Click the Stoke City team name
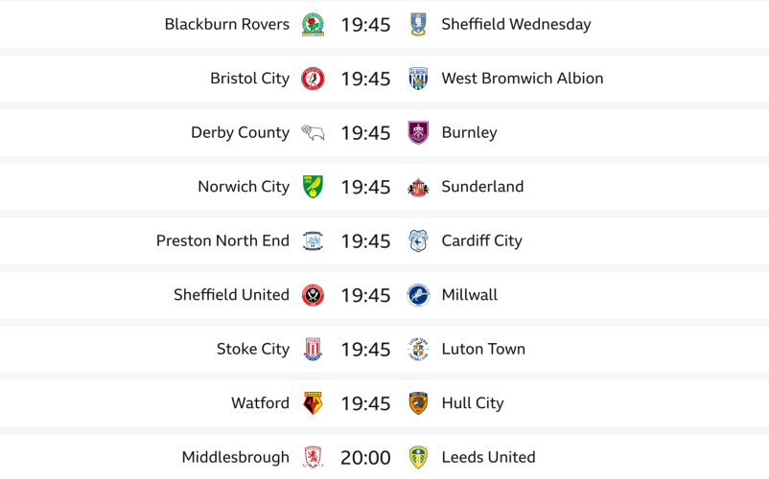 tap(253, 350)
